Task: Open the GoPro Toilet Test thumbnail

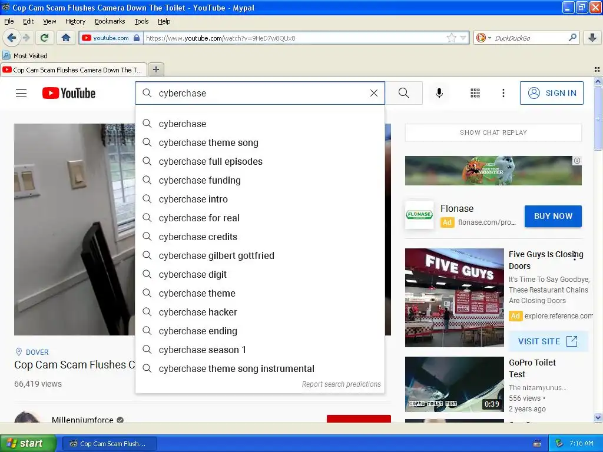Action: pos(454,384)
